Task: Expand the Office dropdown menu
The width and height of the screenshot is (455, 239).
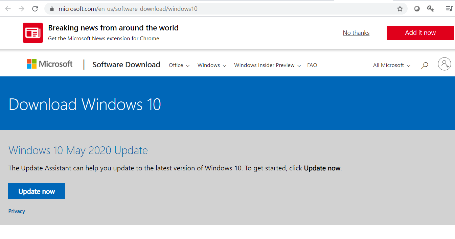Action: (179, 65)
